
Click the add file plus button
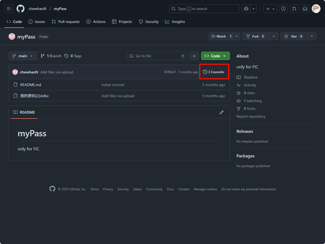tap(194, 56)
